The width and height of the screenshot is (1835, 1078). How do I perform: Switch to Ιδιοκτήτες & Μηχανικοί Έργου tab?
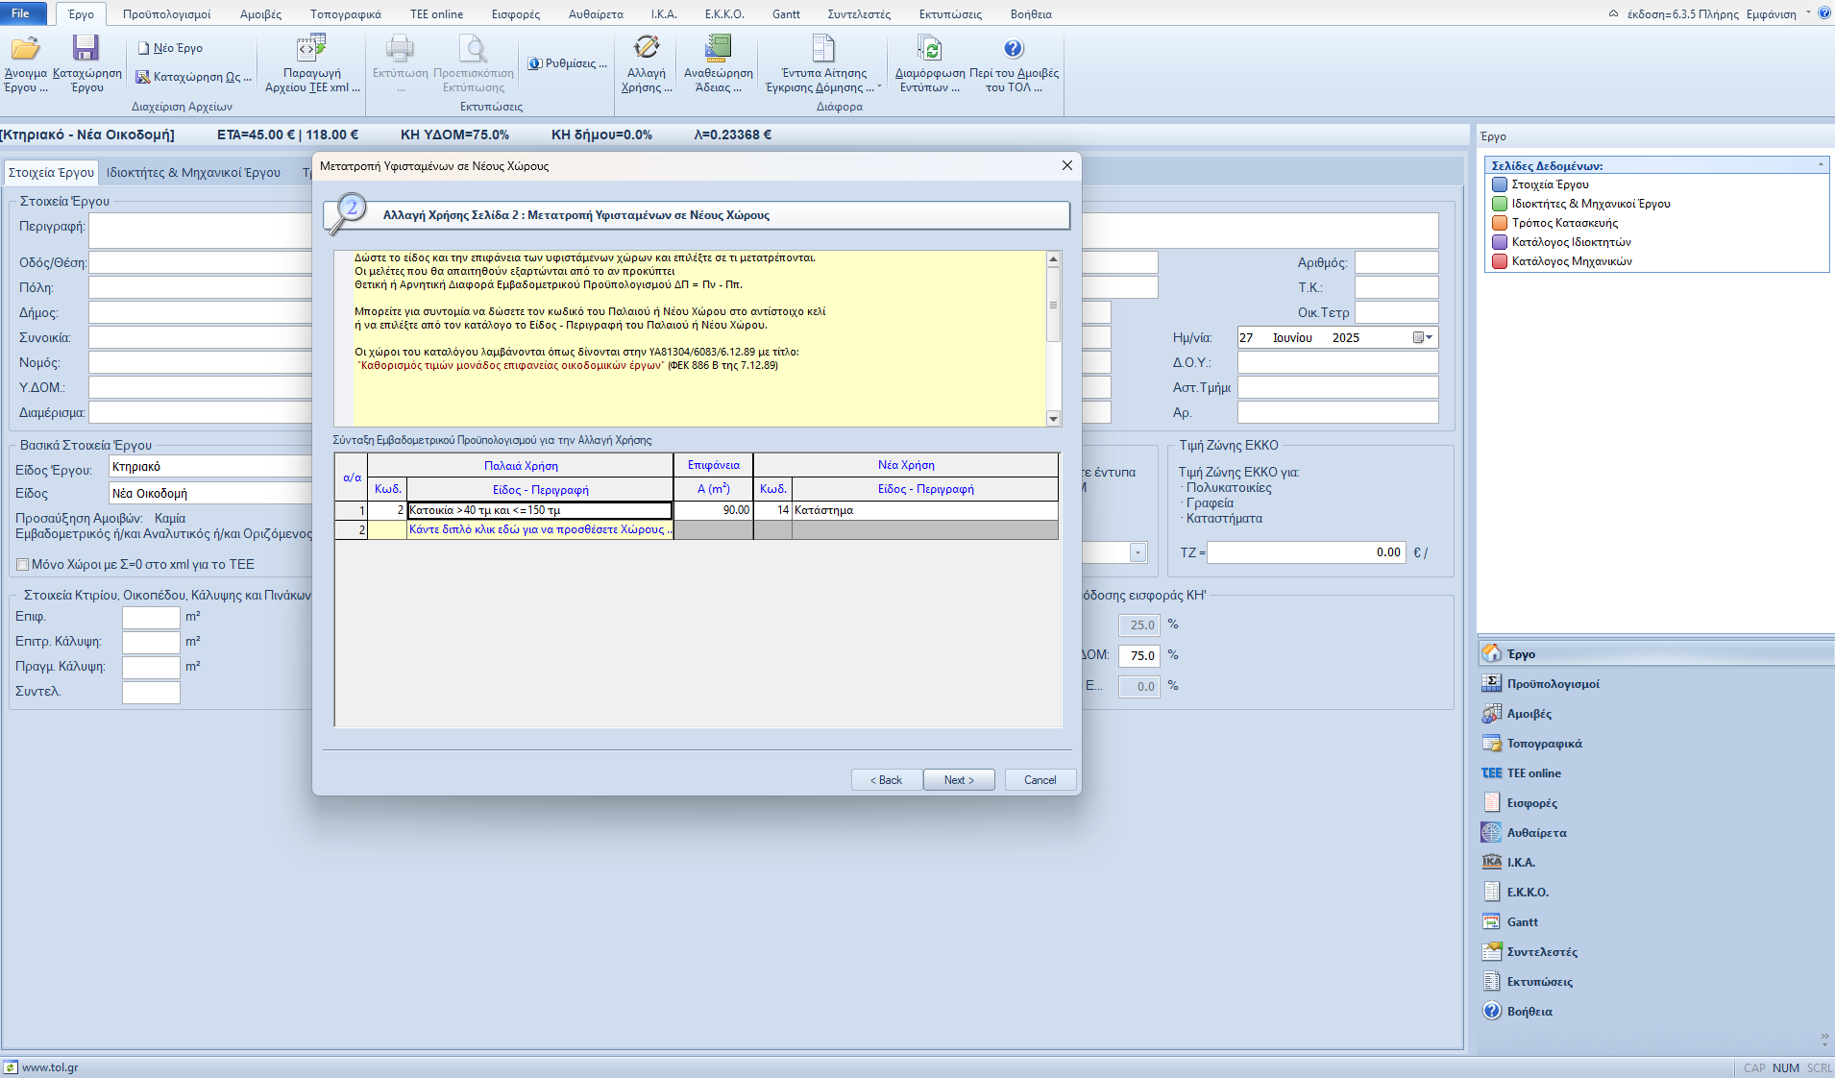[193, 173]
